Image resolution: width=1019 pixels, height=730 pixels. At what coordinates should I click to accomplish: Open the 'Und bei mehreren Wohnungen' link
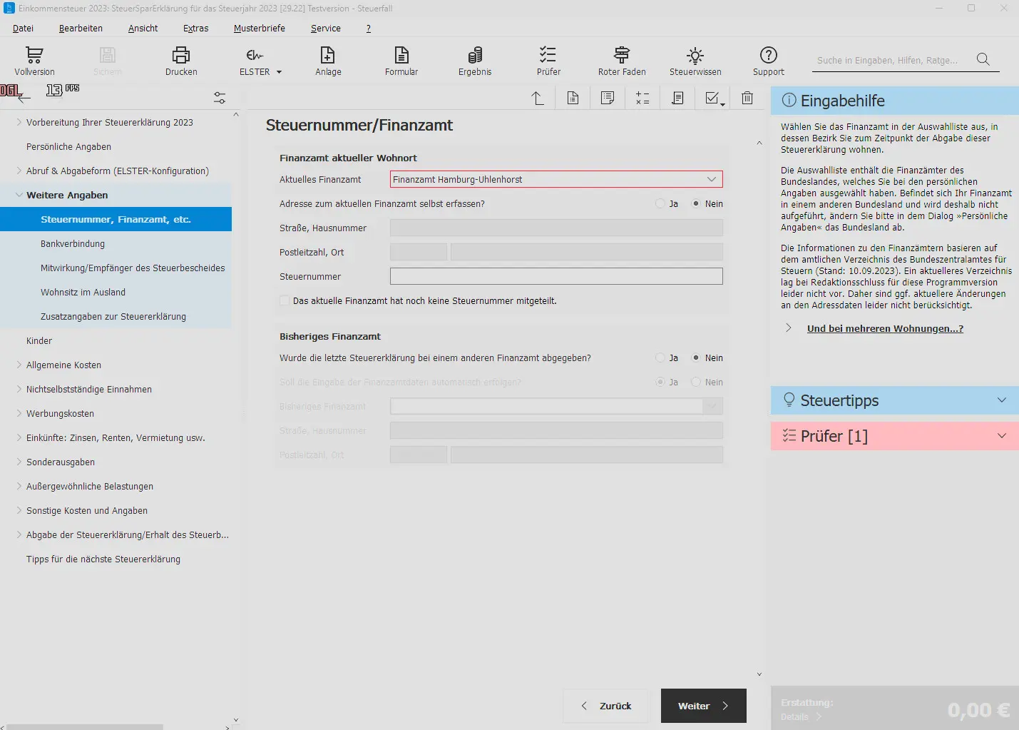tap(885, 329)
